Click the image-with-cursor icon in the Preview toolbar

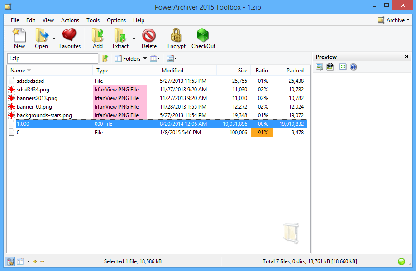click(x=320, y=67)
